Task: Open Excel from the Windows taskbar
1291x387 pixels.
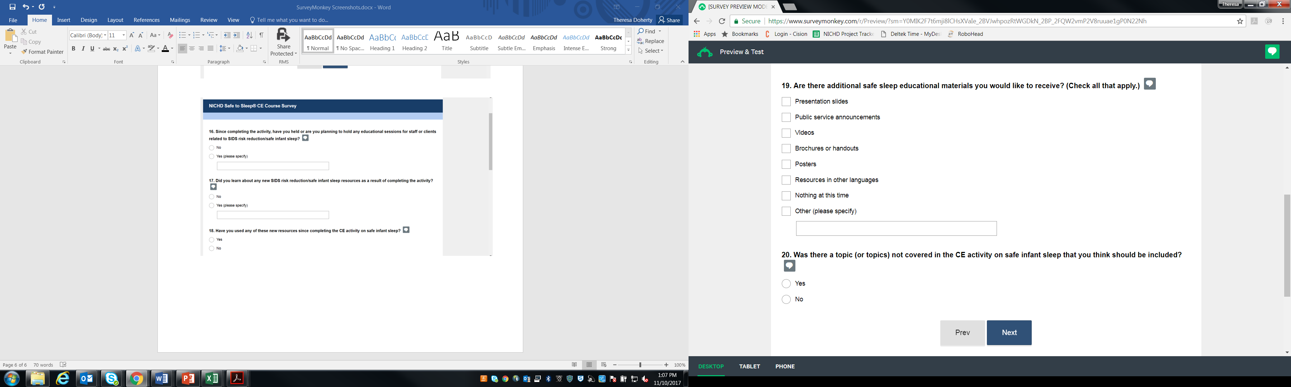Action: pos(212,378)
